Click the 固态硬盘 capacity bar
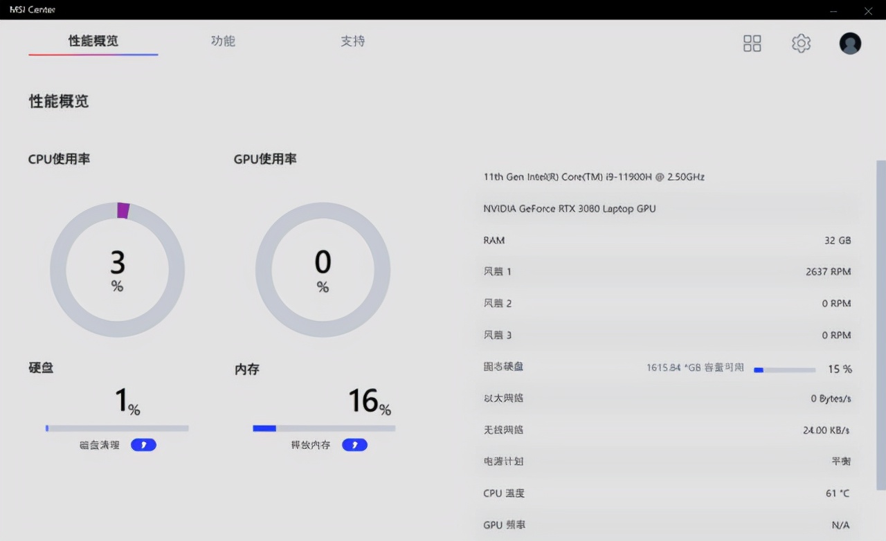This screenshot has height=541, width=886. tap(784, 370)
